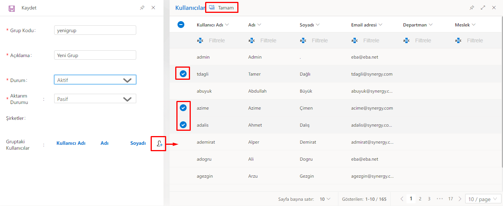Click the Grup Kodu input field
The width and height of the screenshot is (503, 206).
click(95, 30)
